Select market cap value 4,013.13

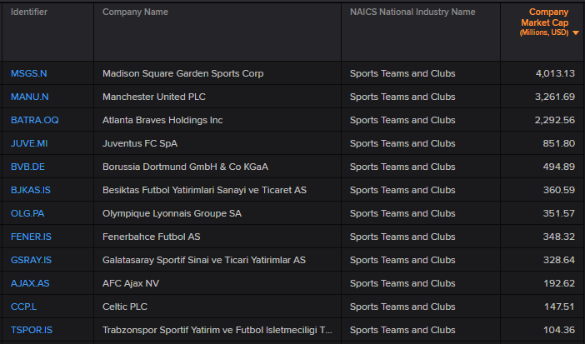coord(555,73)
